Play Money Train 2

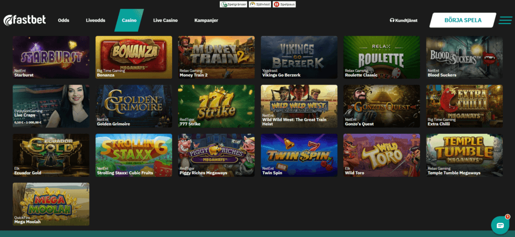[x=216, y=57]
